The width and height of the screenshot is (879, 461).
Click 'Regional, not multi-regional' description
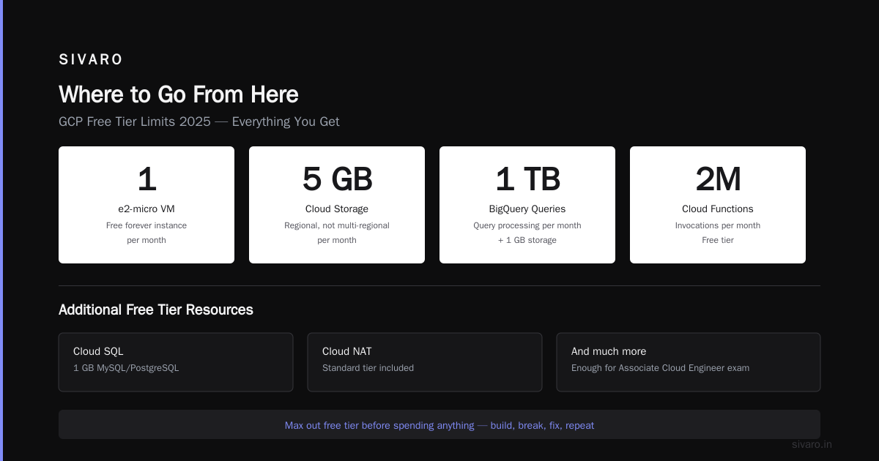click(x=337, y=225)
